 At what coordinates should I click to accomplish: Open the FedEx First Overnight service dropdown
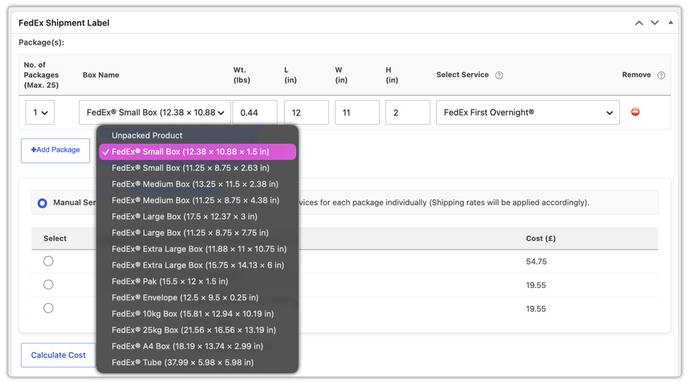pos(528,112)
